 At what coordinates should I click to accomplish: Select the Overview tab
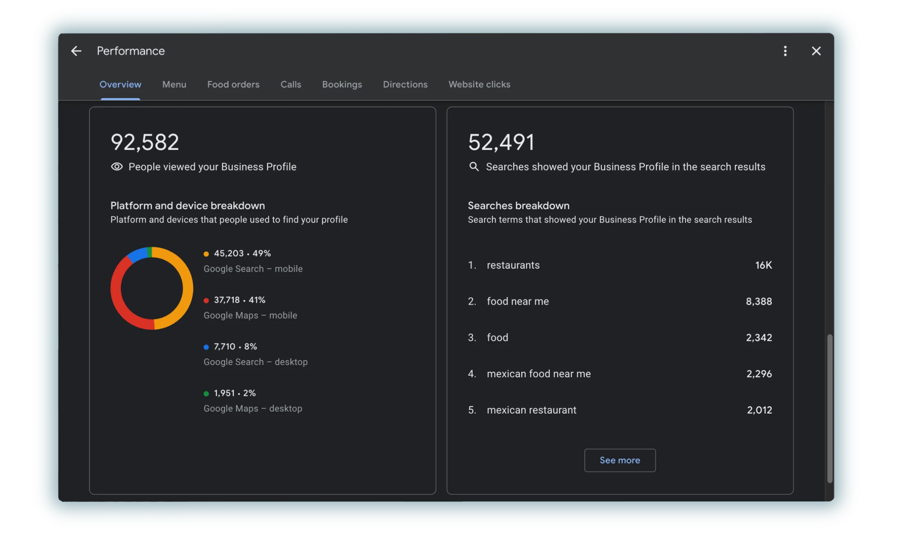(120, 85)
